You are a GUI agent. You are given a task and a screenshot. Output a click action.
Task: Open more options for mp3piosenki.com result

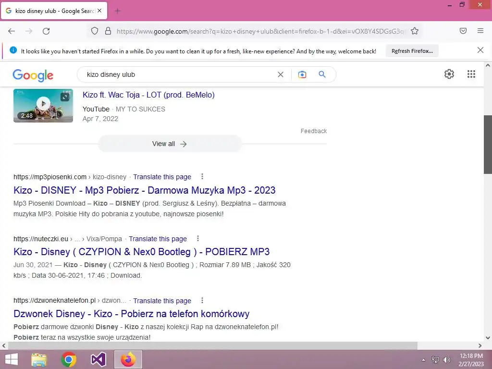click(x=202, y=177)
